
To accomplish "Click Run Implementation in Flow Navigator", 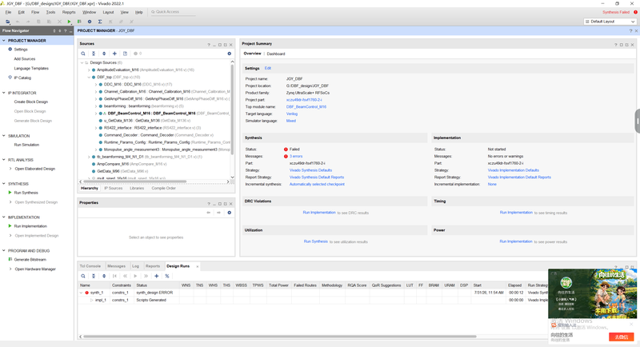I will click(30, 226).
